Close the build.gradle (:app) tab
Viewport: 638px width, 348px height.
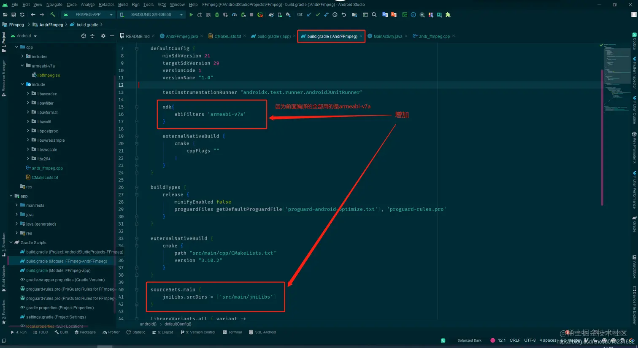[294, 36]
